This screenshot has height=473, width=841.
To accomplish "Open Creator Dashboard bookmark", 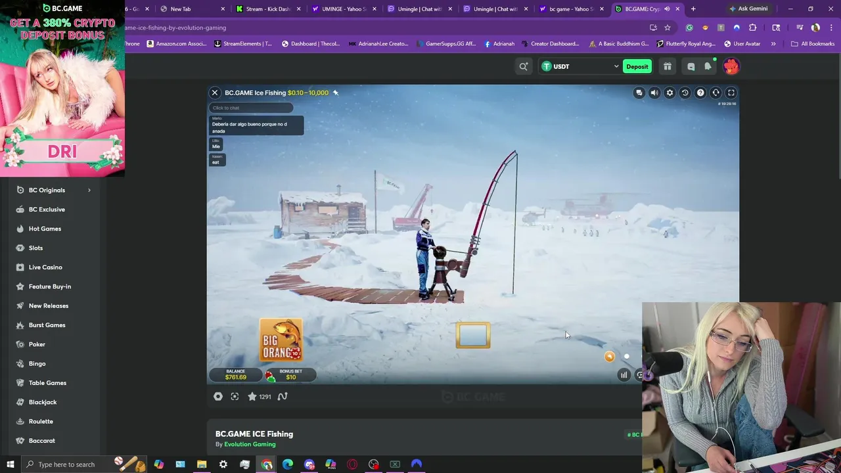I will (551, 44).
